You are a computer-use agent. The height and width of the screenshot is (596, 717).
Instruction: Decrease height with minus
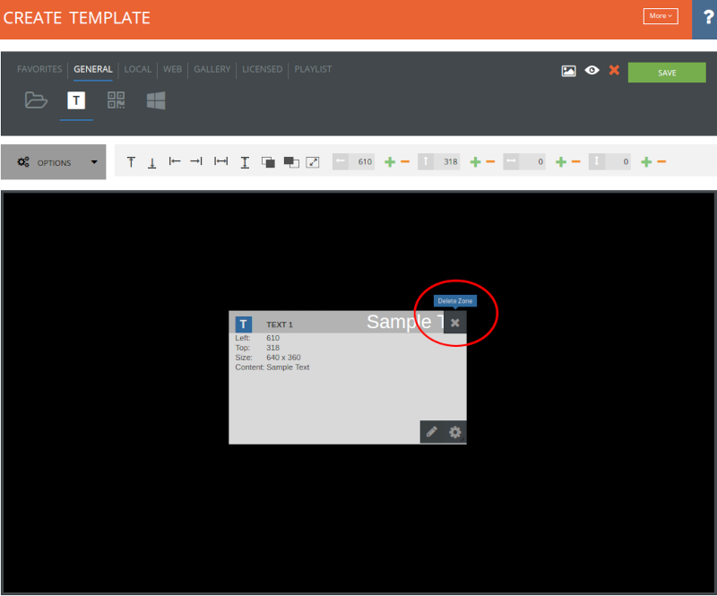coord(661,162)
